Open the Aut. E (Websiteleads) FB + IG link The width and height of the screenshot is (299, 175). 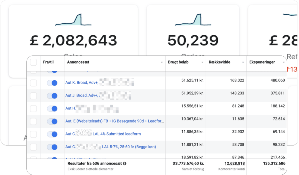[x=115, y=121]
